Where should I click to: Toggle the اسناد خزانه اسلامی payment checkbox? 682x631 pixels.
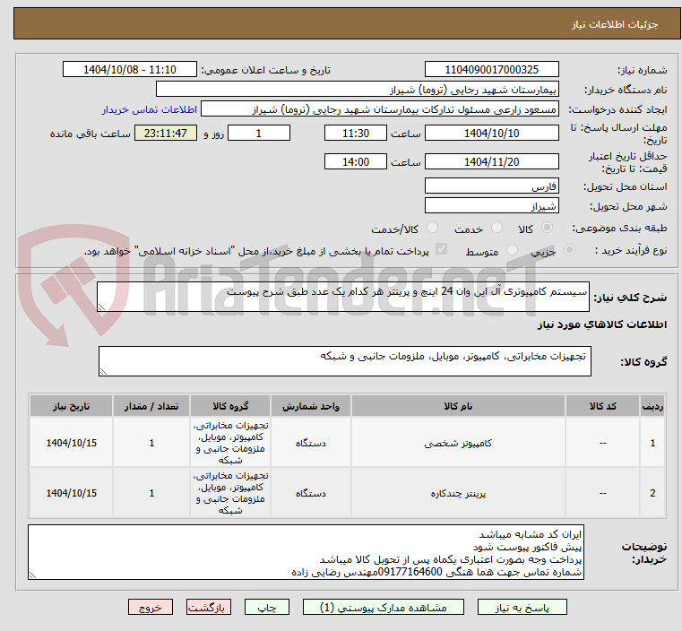point(441,249)
